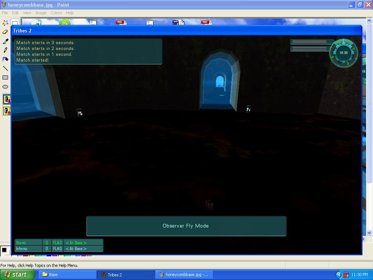Switch to the Base folder on the taskbar
The width and height of the screenshot is (373, 280).
coord(67,275)
